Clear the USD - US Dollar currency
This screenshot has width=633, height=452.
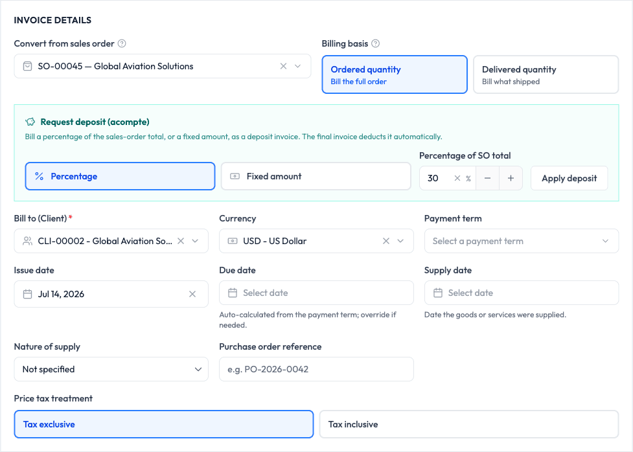[x=386, y=241]
